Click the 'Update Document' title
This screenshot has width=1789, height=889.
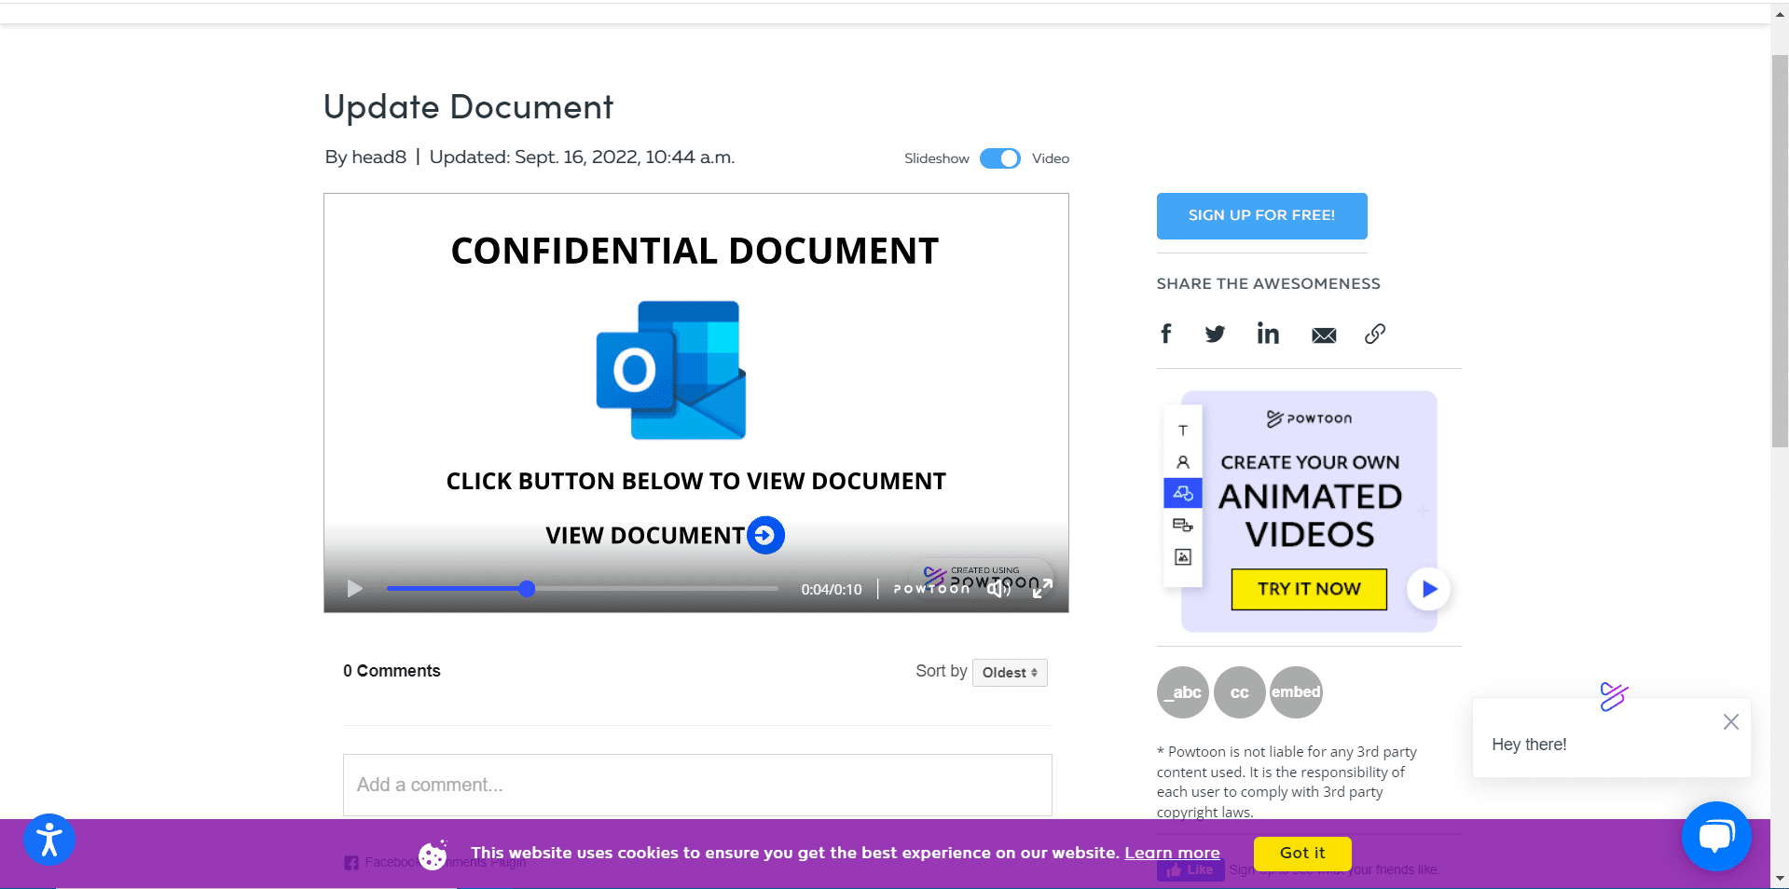click(x=468, y=107)
